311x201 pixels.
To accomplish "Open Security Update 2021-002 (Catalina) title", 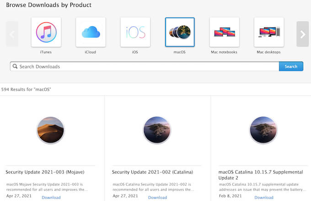I will (x=152, y=172).
